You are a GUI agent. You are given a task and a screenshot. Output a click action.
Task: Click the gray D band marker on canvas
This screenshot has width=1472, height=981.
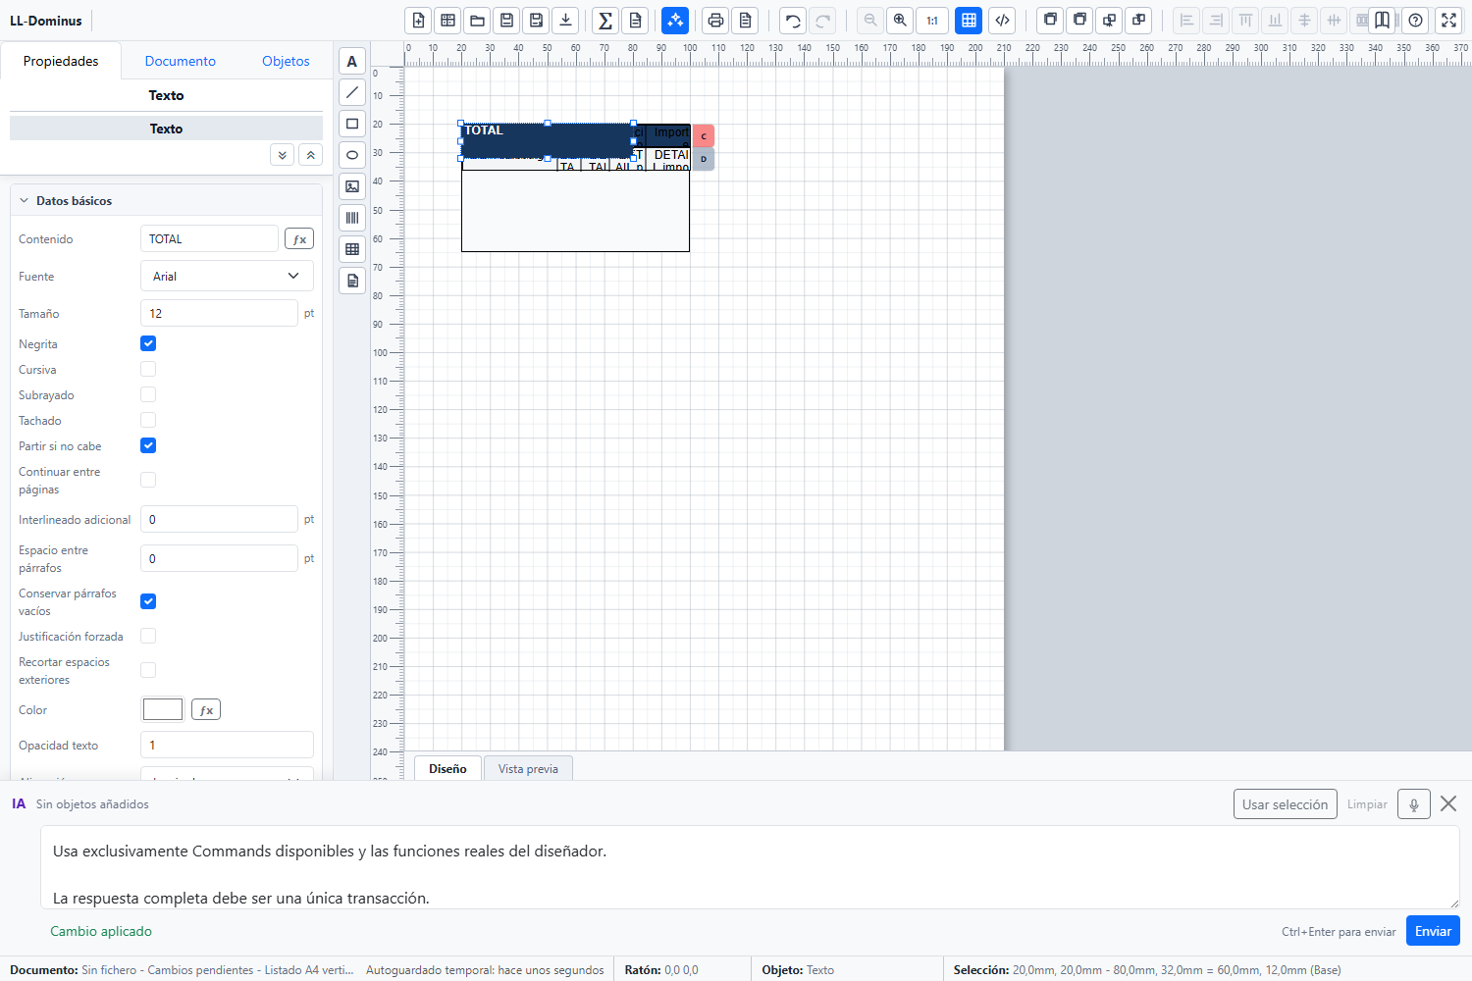coord(704,159)
